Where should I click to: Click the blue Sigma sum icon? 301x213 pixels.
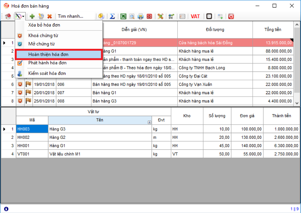[112, 16]
